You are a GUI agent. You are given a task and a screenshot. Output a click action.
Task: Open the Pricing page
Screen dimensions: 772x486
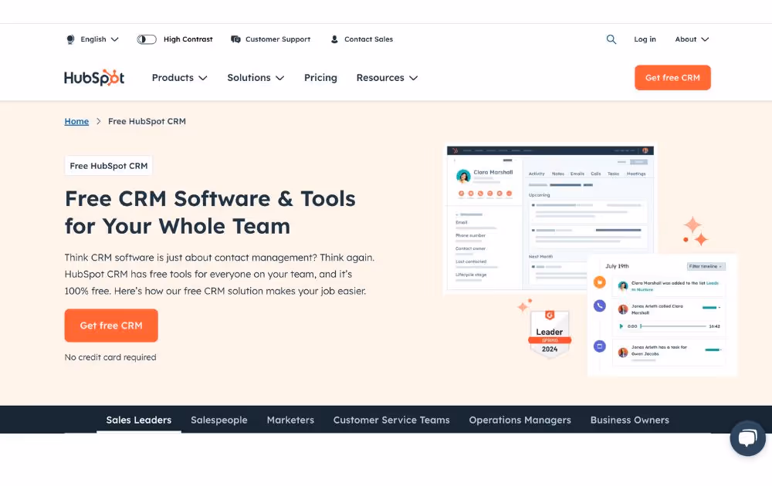[x=320, y=78]
